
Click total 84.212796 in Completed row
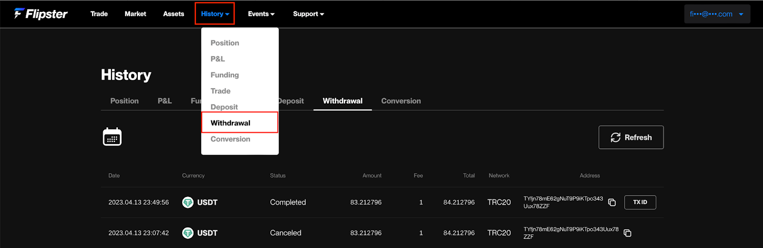(x=459, y=202)
